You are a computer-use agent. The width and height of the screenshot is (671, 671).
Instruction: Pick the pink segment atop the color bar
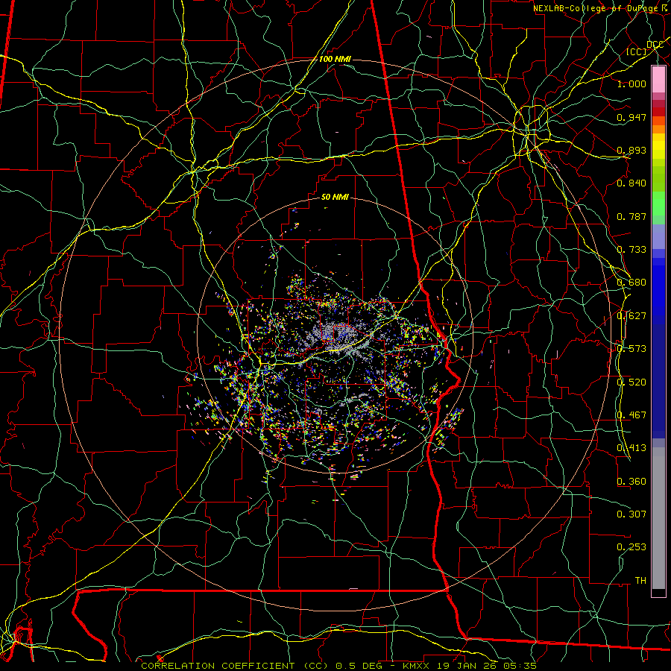tap(658, 79)
